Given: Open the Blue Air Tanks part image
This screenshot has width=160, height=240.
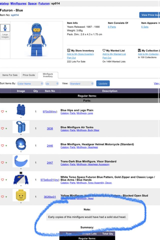Looking at the screenshot, I should pos(21,127).
